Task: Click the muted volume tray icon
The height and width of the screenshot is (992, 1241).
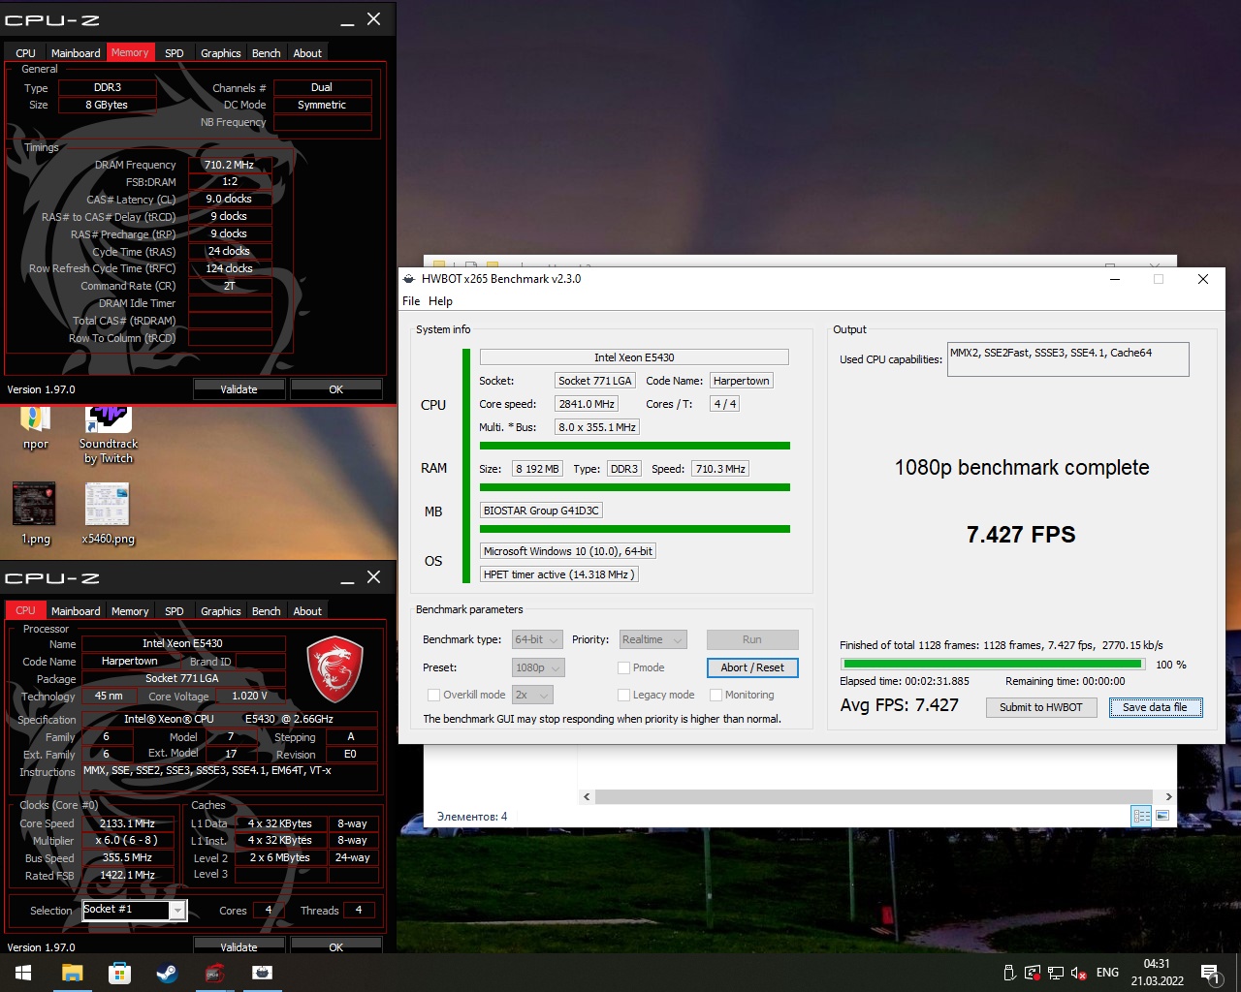Action: coord(1079,973)
